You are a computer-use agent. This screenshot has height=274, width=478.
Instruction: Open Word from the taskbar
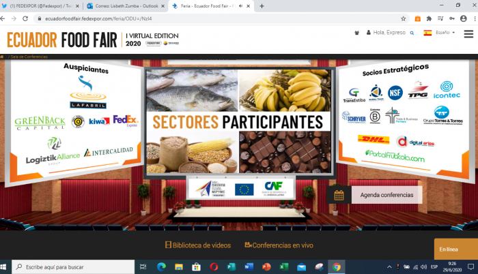pos(249,267)
